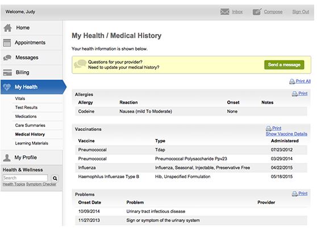Select the Messages speech bubble icon
This screenshot has width=317, height=230.
[7, 57]
